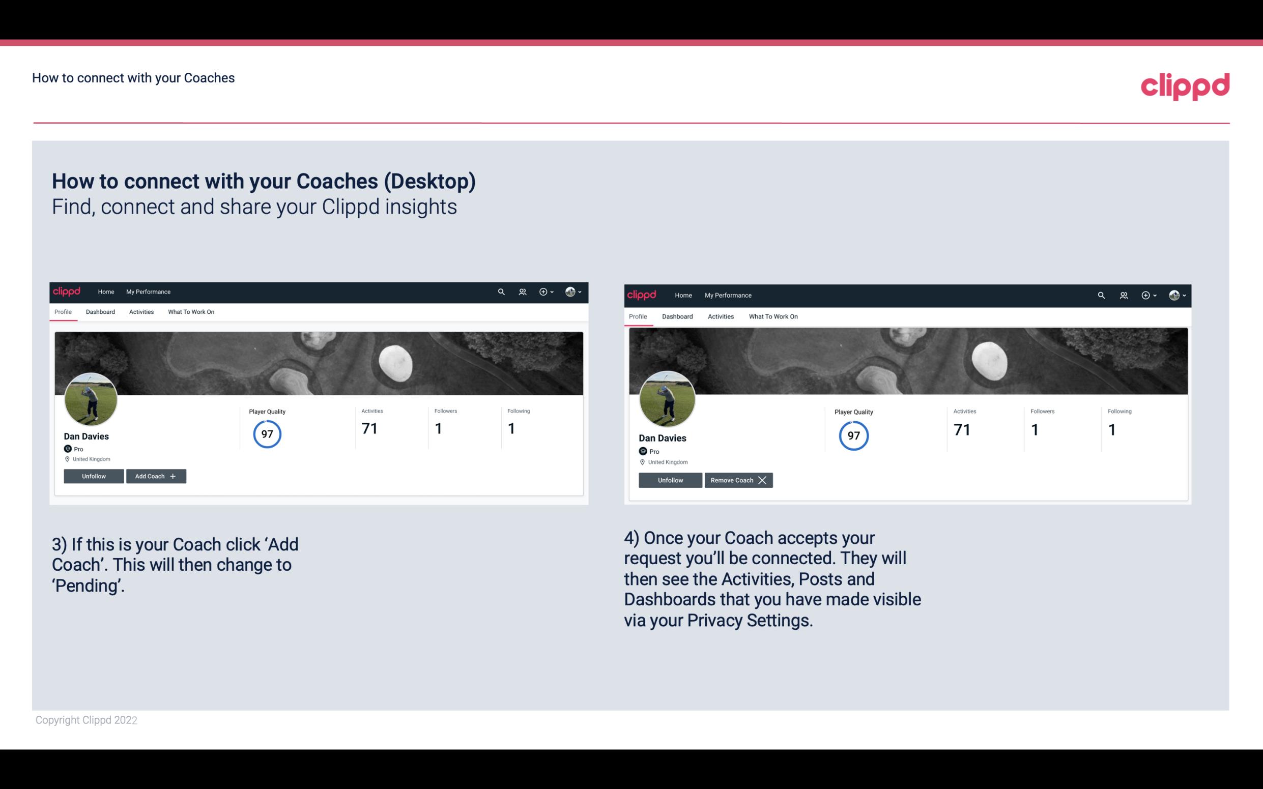Screen dimensions: 1263x789
Task: Expand My Performance dropdown in top nav
Action: (147, 291)
